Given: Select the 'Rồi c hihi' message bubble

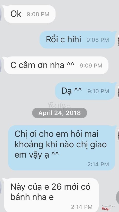Looking at the screenshot, I should point(77,40).
